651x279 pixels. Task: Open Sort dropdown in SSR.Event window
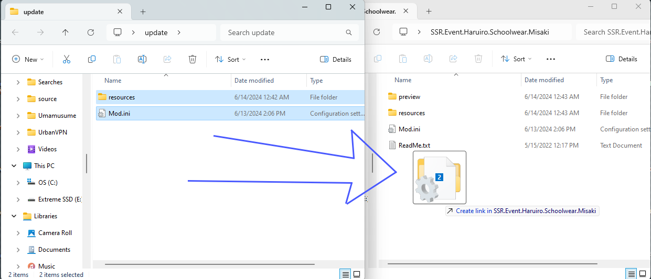pyautogui.click(x=516, y=59)
